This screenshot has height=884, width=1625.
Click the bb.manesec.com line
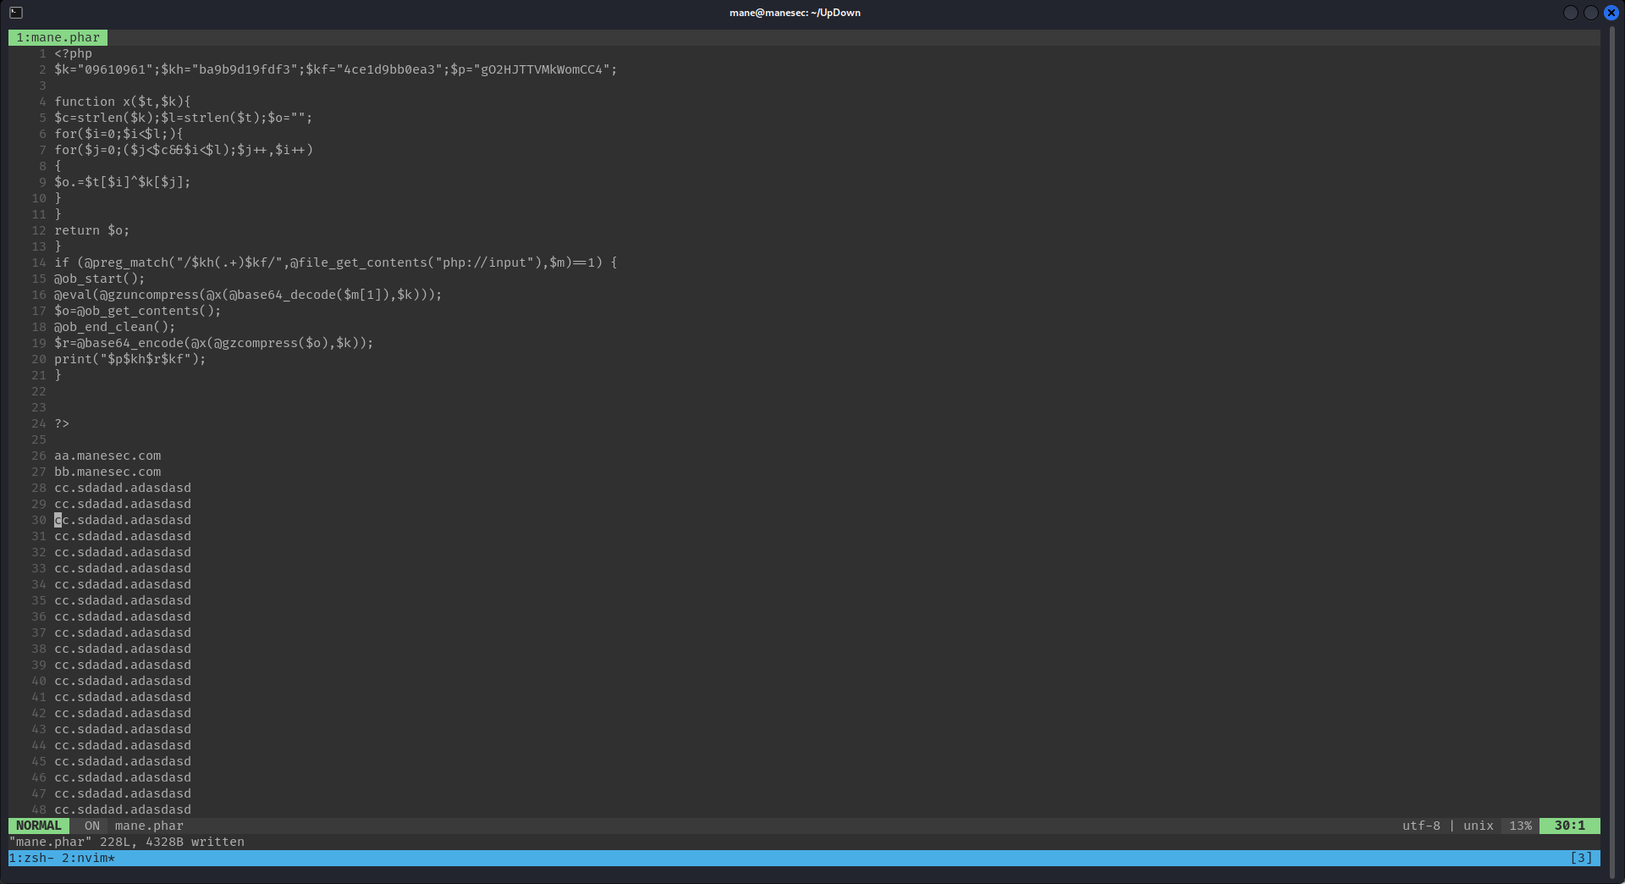click(107, 472)
